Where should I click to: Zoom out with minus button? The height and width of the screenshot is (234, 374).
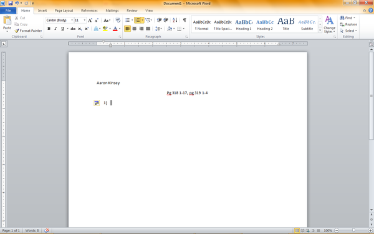tap(337, 230)
